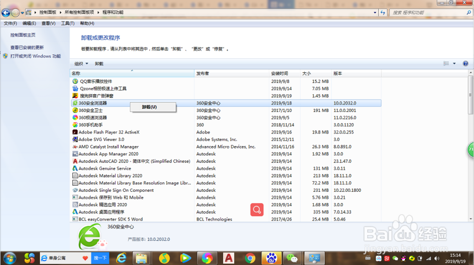Click the Qzone相册极速上传工具 icon
The width and height of the screenshot is (474, 265).
pyautogui.click(x=75, y=88)
